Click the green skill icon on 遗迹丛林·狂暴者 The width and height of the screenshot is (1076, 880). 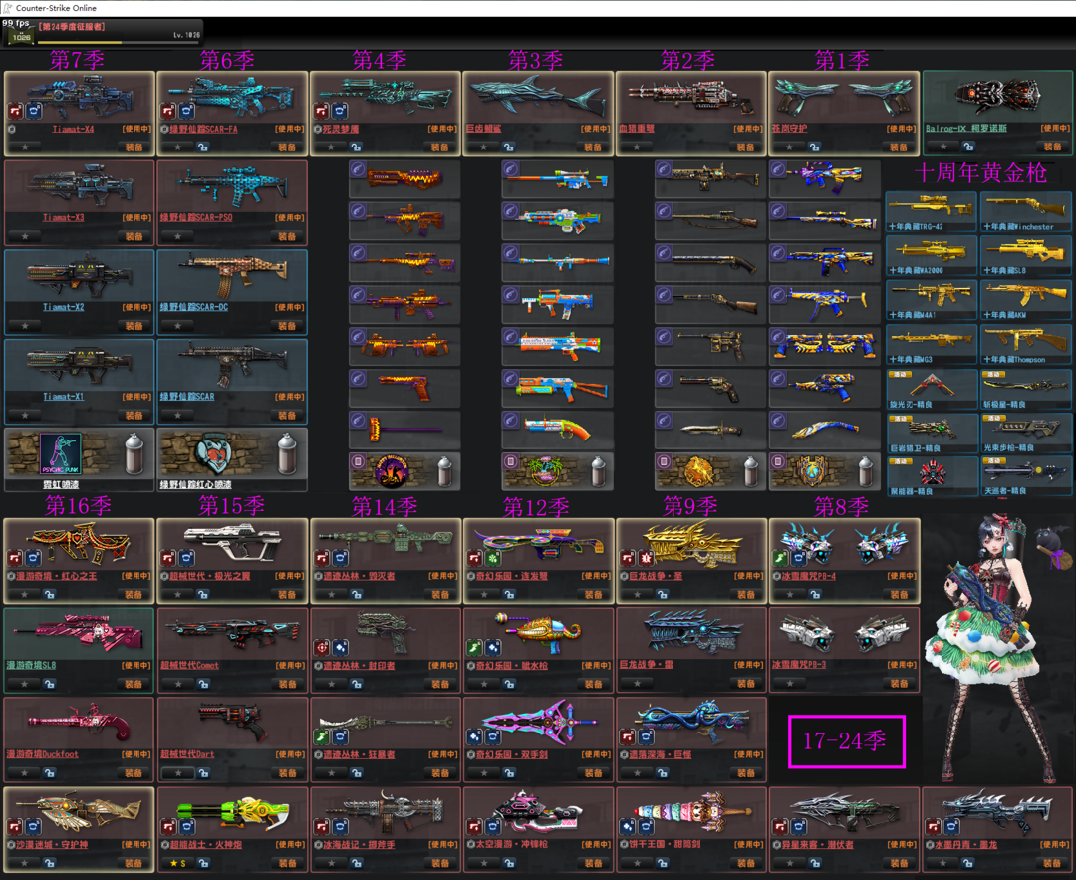(x=321, y=736)
